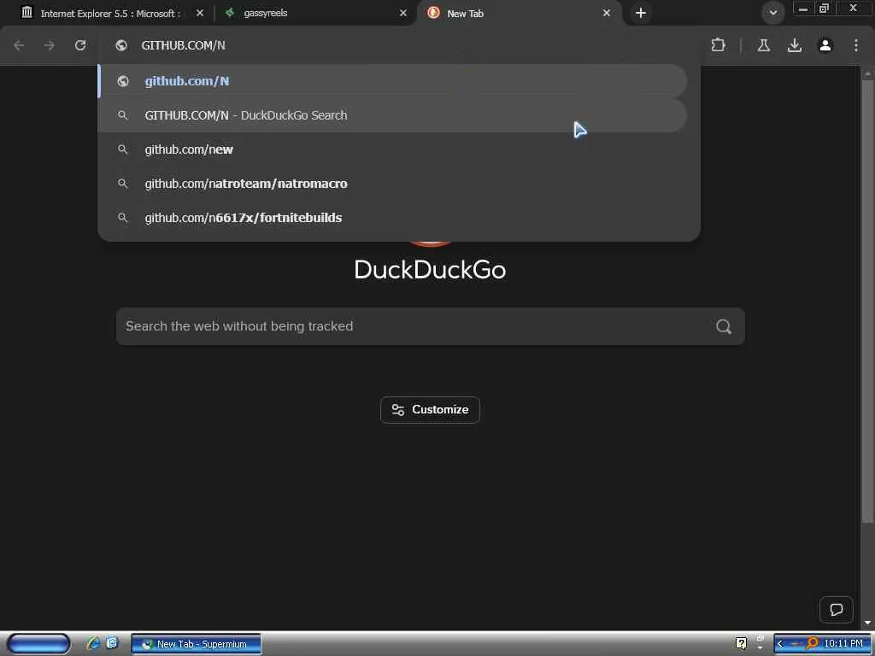
Task: Open the profile avatar icon
Action: (825, 45)
